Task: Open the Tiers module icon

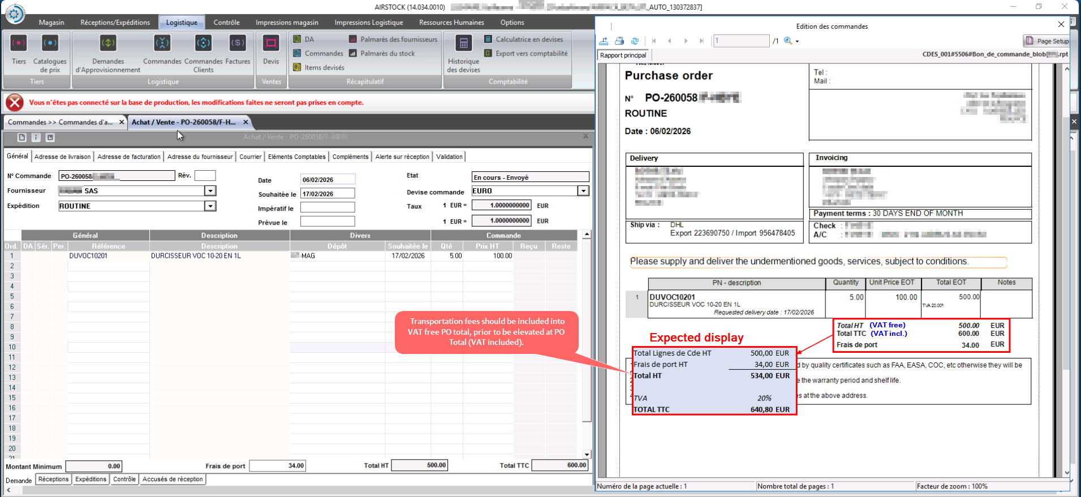Action: (19, 44)
